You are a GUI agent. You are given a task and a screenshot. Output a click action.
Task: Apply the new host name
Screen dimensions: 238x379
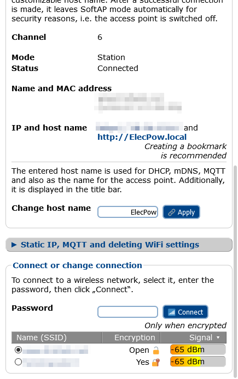(181, 212)
